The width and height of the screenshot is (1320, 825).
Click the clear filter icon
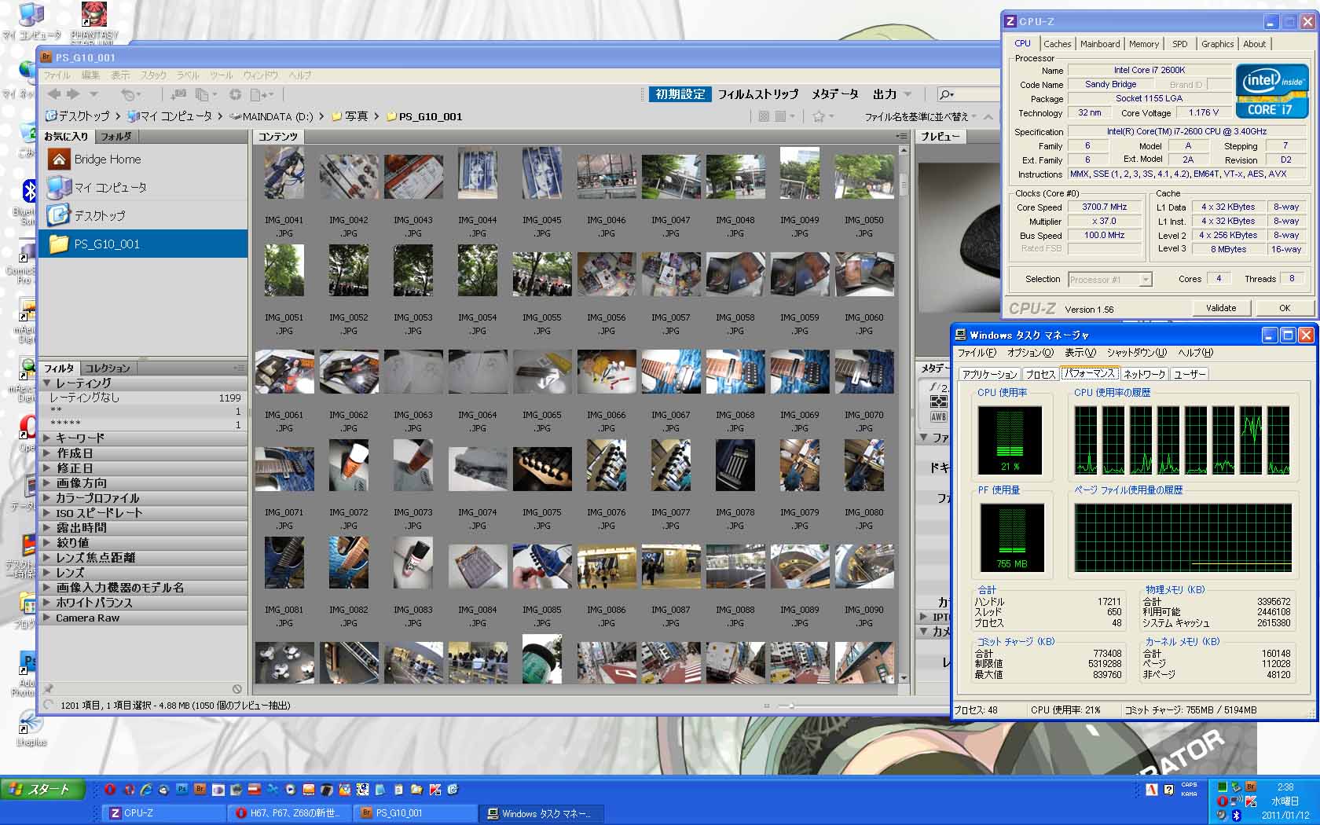tap(237, 689)
